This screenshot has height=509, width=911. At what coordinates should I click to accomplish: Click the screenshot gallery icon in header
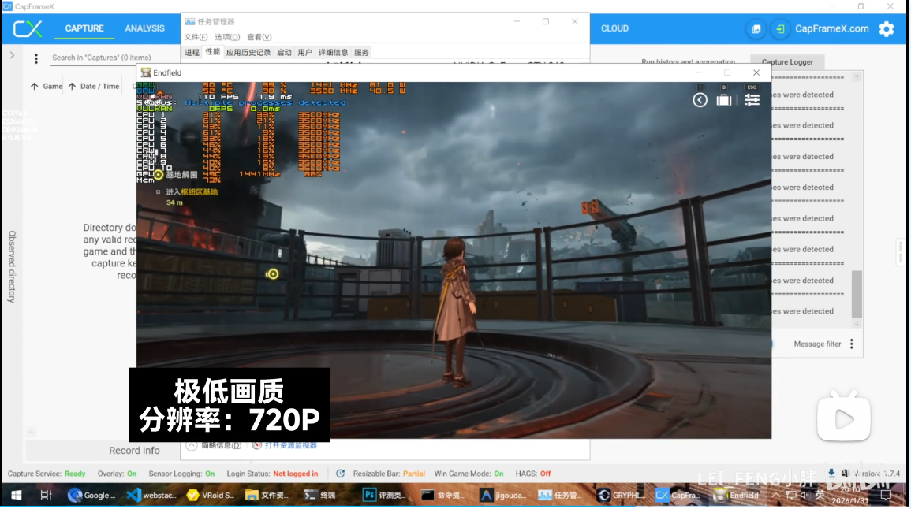point(756,28)
